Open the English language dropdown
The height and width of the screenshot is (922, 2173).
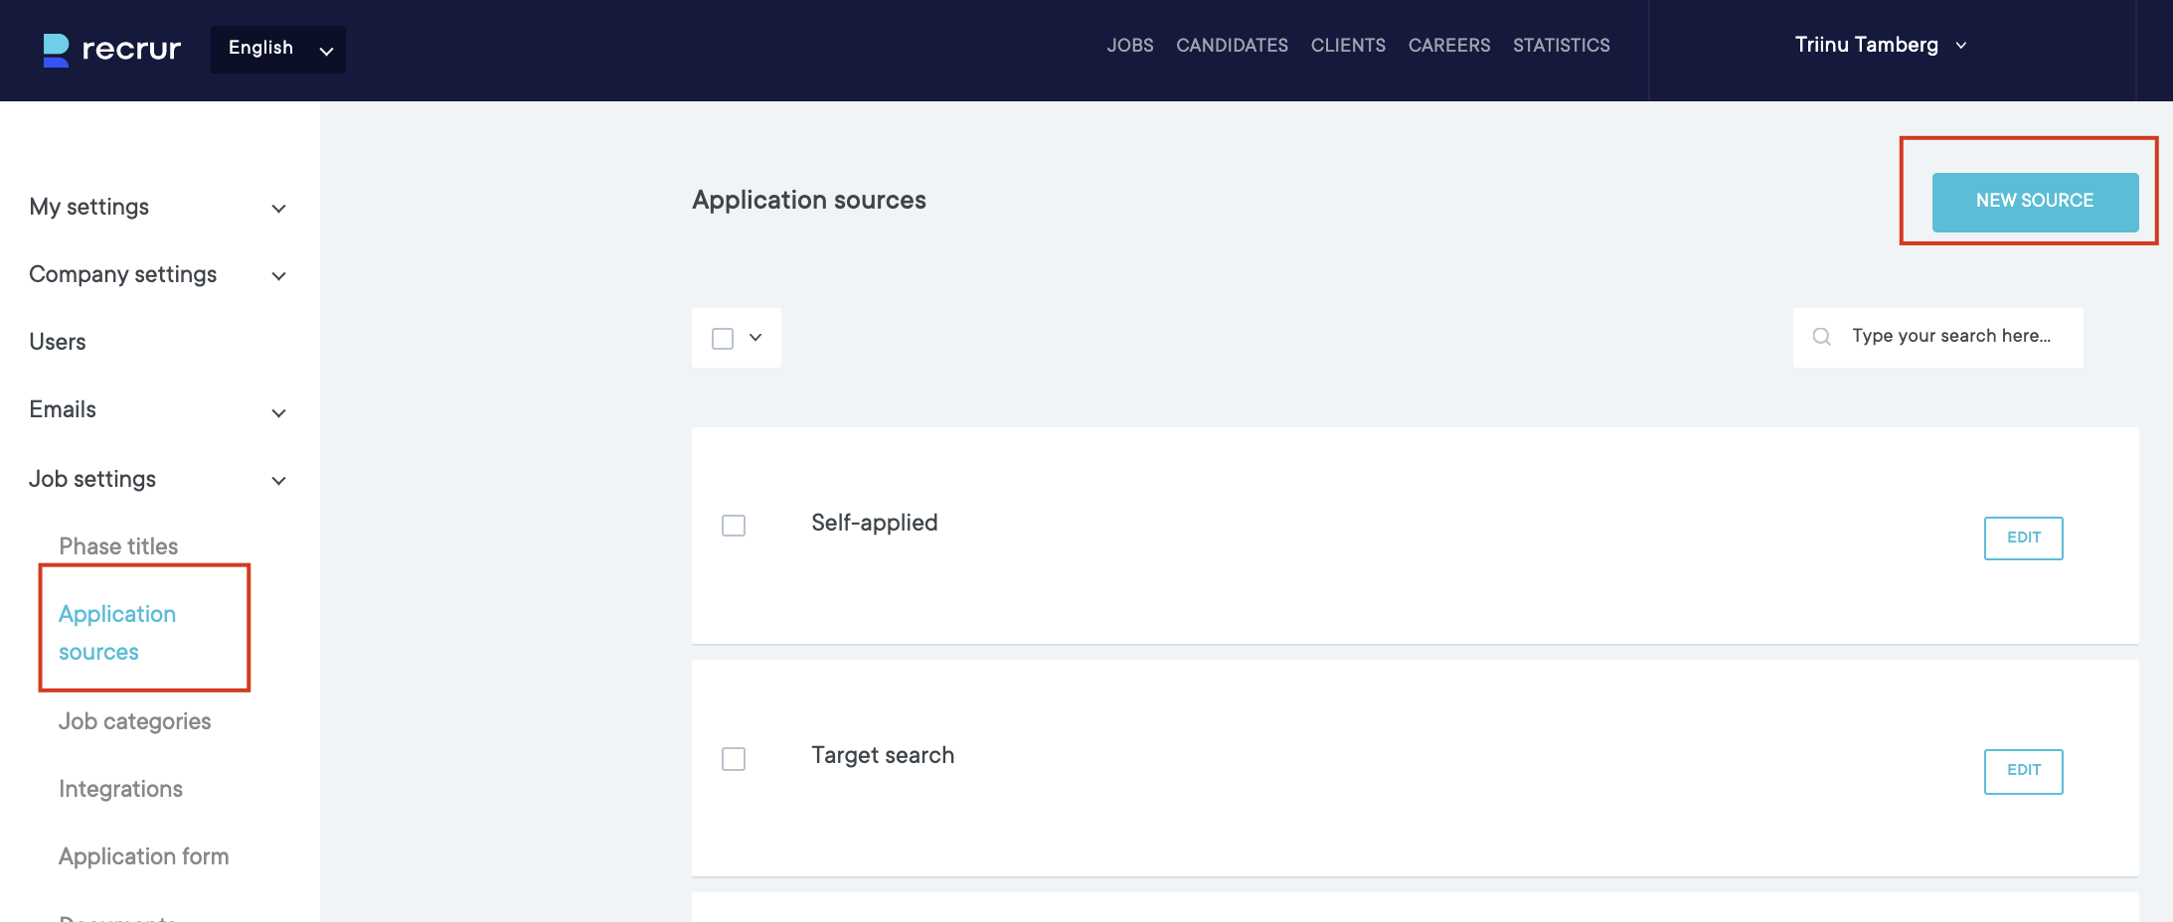[278, 50]
